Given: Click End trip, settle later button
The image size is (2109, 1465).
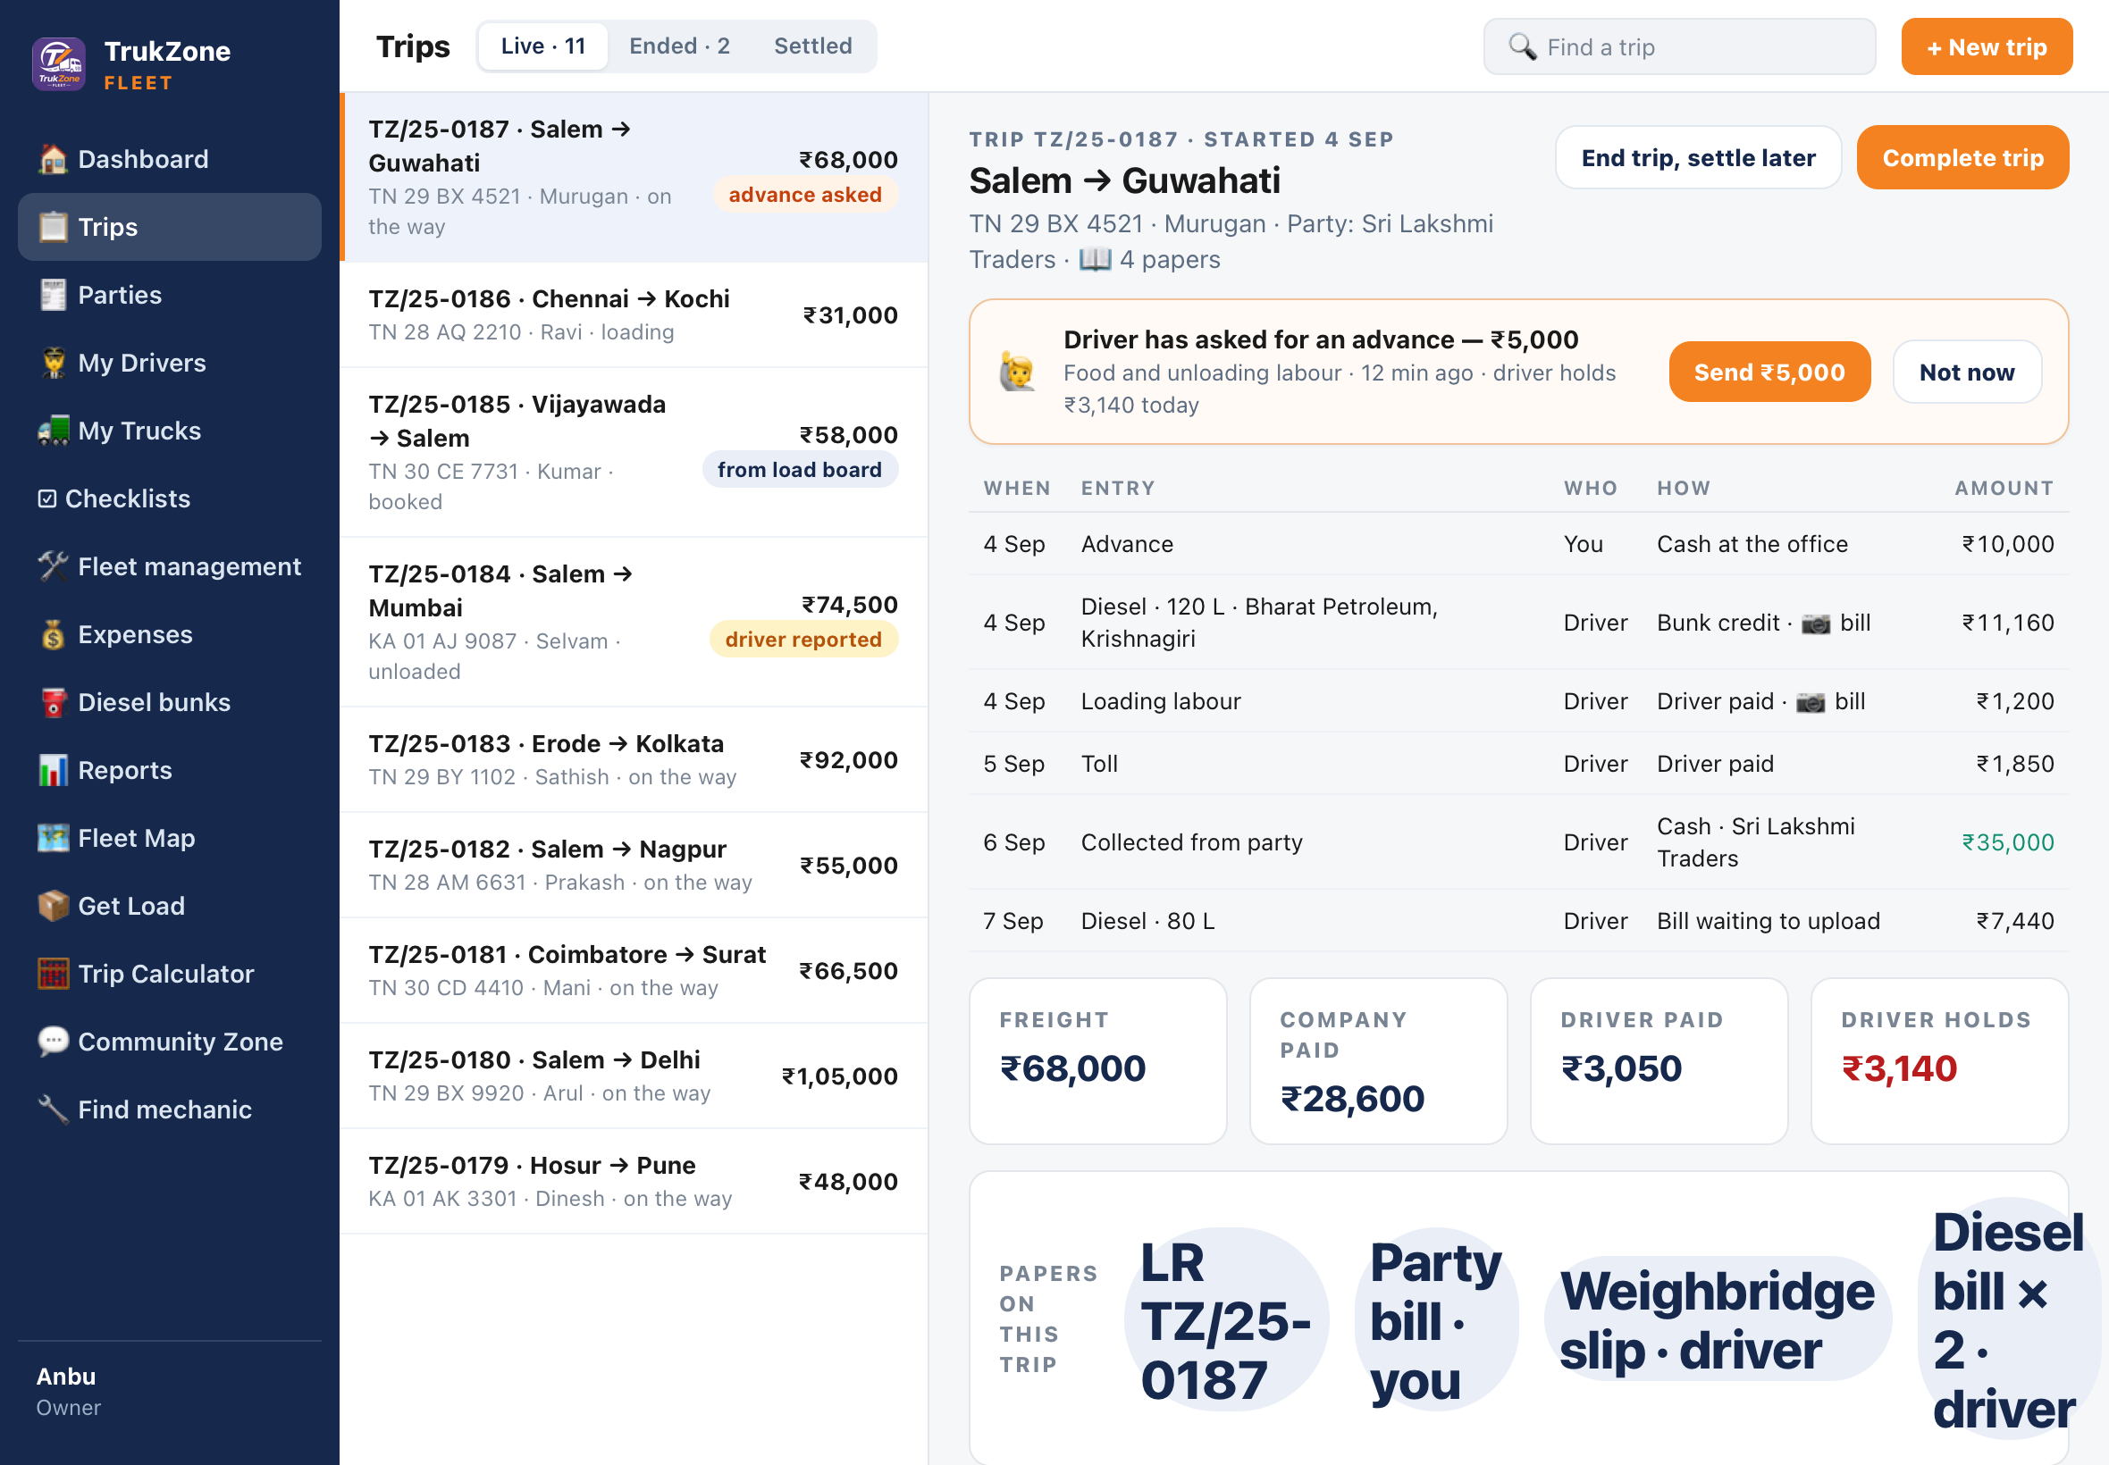Looking at the screenshot, I should coord(1698,158).
